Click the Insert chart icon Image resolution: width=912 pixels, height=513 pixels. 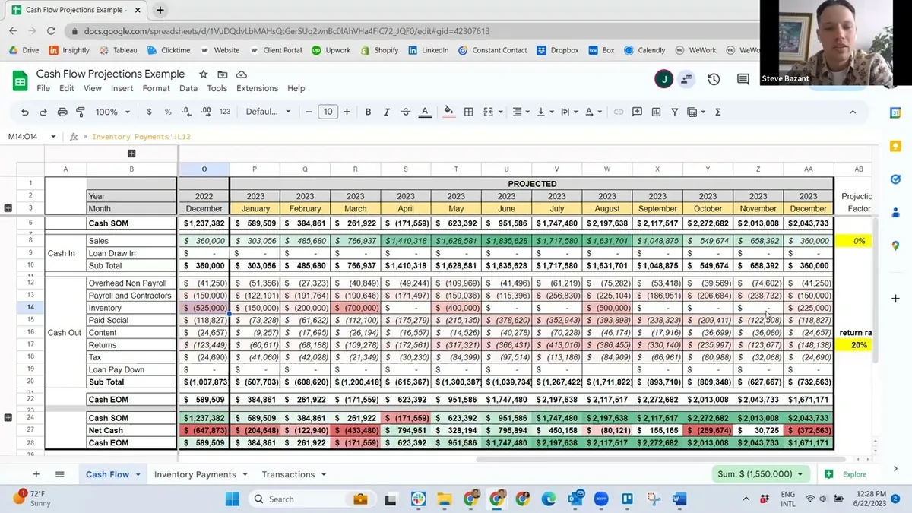point(655,112)
